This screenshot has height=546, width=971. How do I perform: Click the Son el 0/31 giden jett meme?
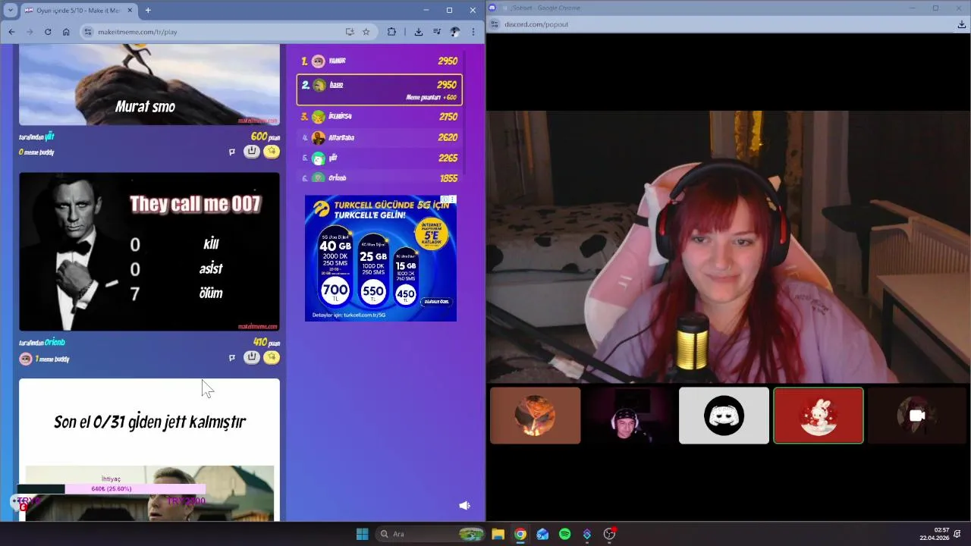[x=149, y=450]
